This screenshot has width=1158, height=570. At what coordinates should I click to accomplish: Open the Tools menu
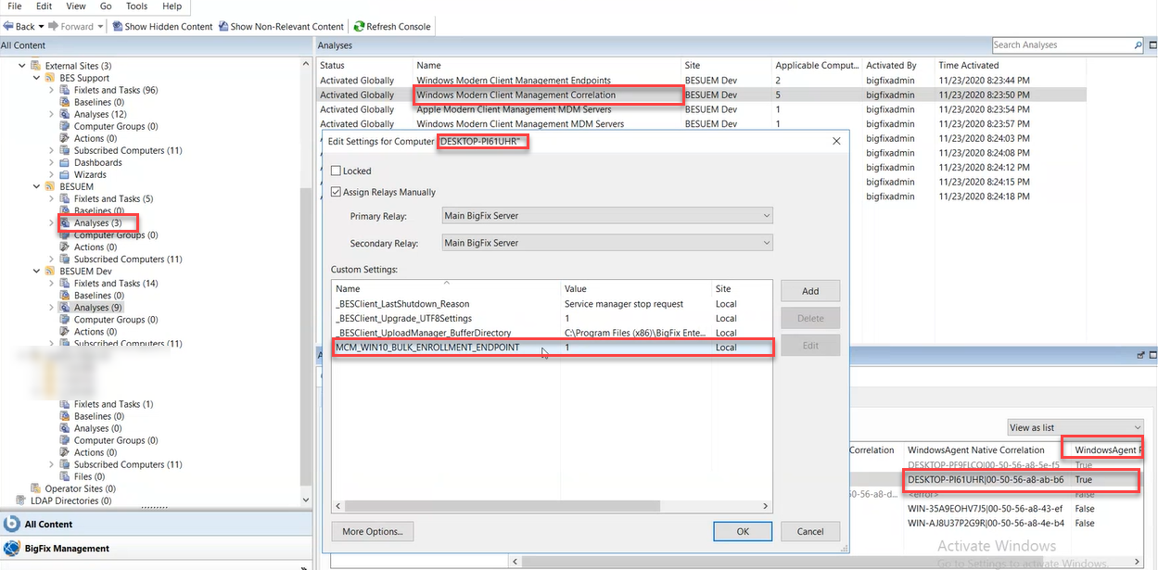[x=136, y=6]
